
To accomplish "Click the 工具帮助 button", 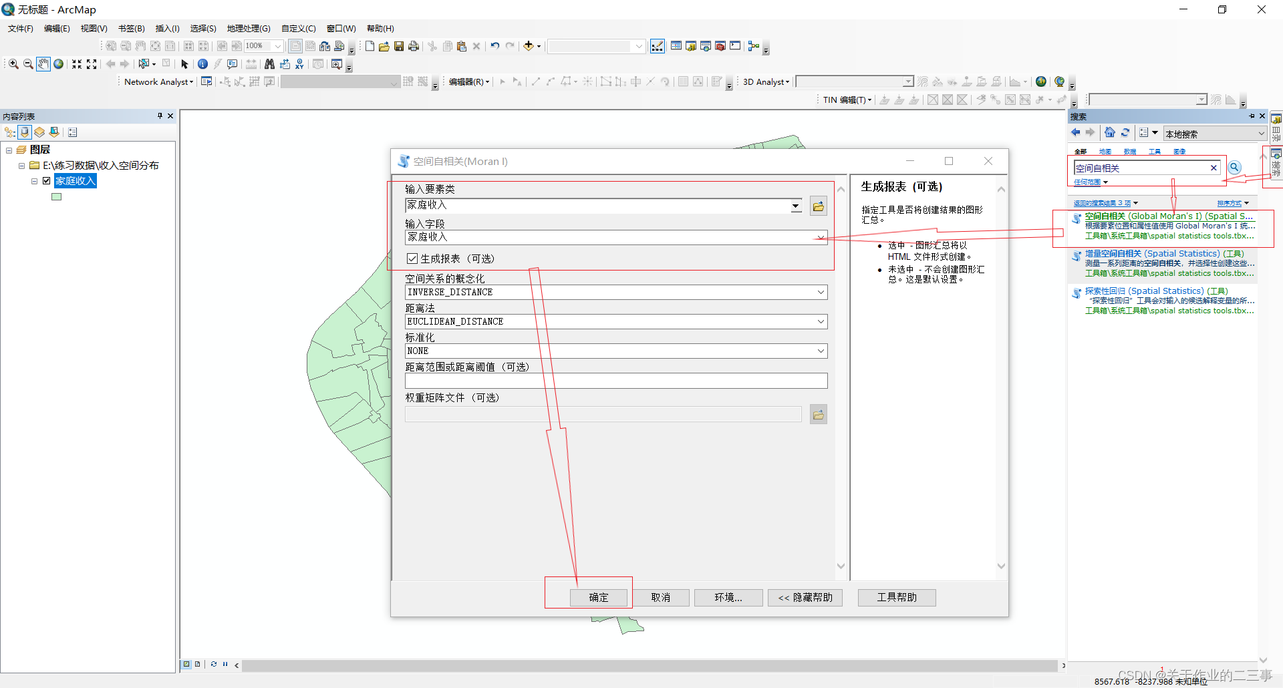I will click(x=897, y=597).
